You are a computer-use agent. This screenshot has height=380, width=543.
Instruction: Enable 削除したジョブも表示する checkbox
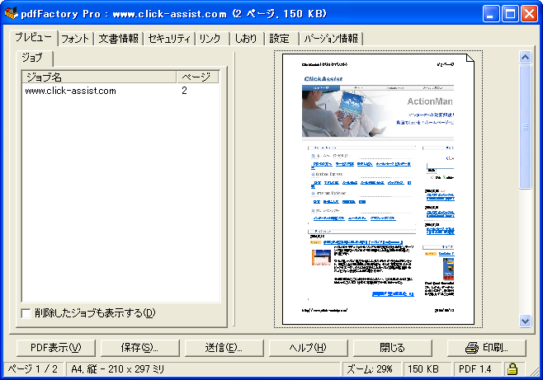point(26,313)
